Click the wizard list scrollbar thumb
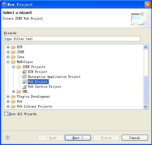This screenshot has height=145, width=152. click(x=145, y=90)
